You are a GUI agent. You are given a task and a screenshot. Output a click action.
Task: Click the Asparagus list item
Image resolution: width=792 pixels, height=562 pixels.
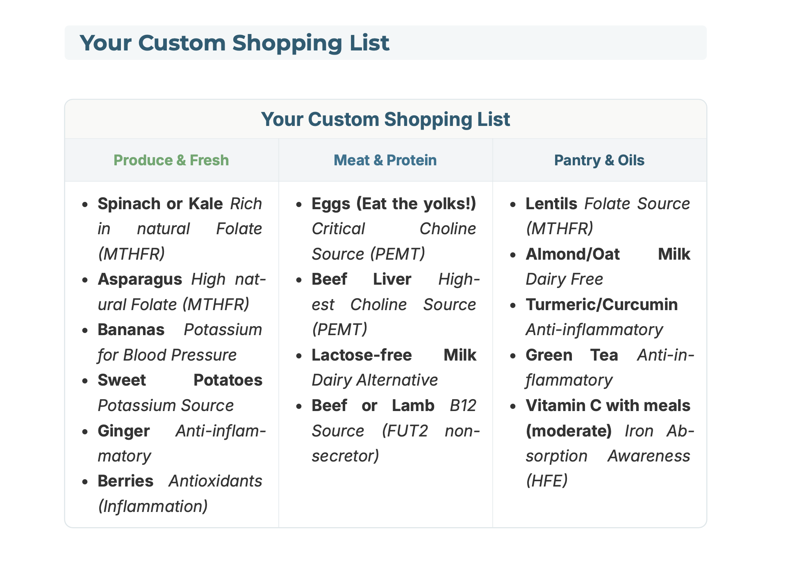tap(140, 279)
